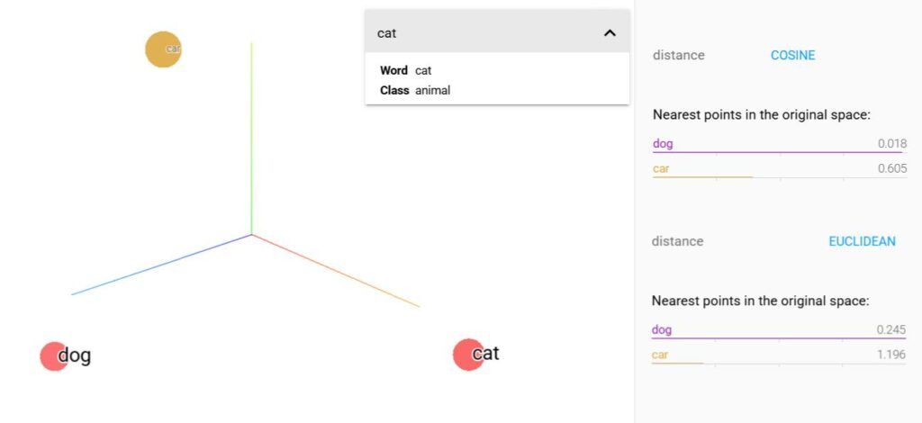
Task: Click the "cat" card header title
Action: [x=387, y=33]
